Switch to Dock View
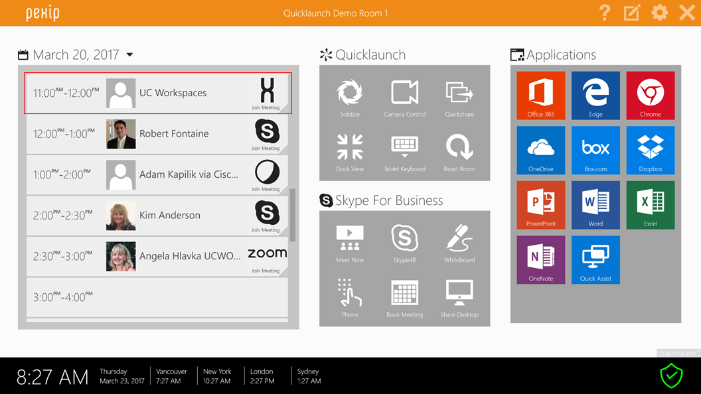Viewport: 701px width, 394px height. coord(350,153)
